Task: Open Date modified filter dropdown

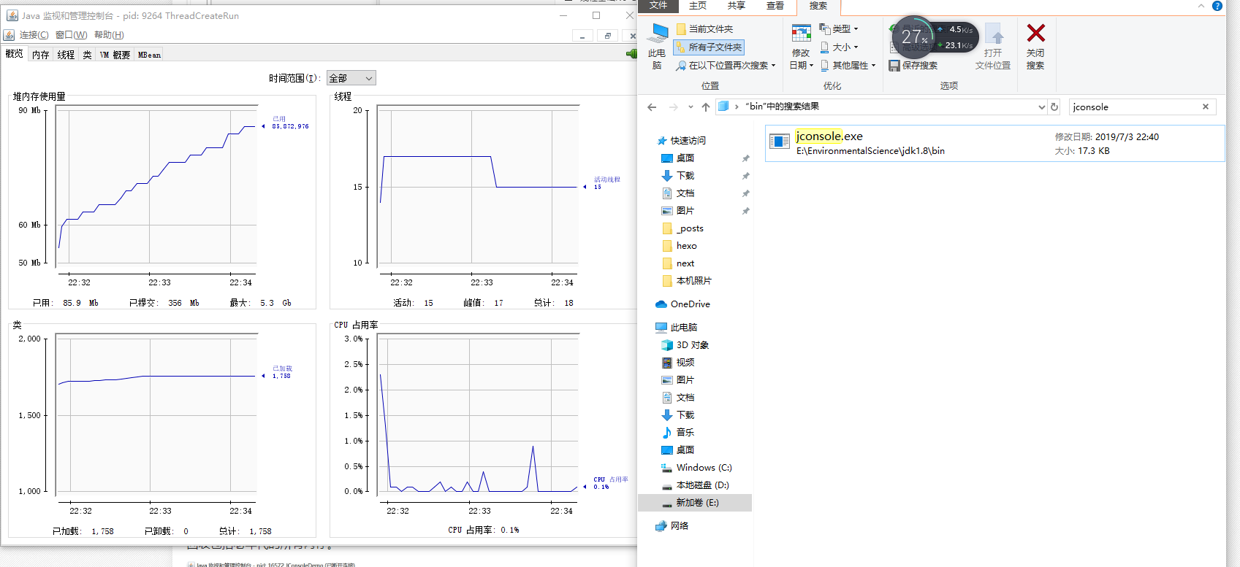Action: 802,46
